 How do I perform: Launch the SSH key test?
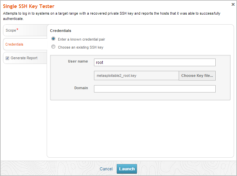127,169
